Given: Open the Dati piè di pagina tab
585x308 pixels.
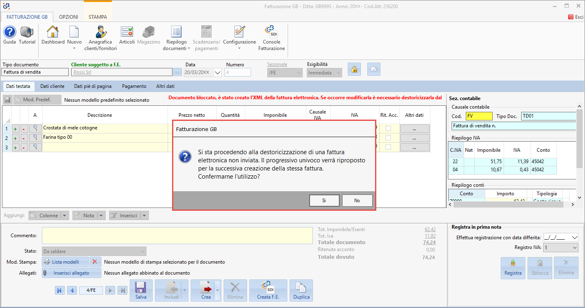Looking at the screenshot, I should (x=93, y=86).
